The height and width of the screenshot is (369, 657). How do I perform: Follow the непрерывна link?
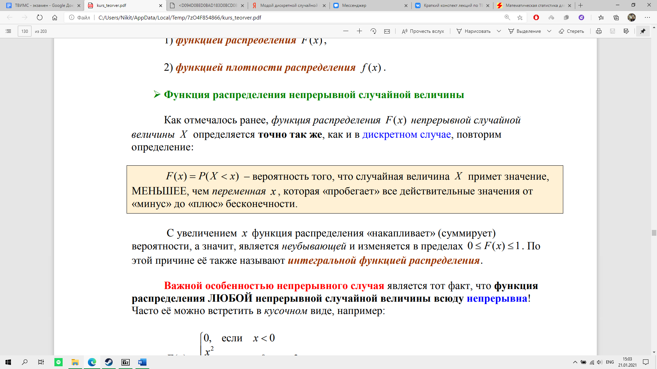497,299
